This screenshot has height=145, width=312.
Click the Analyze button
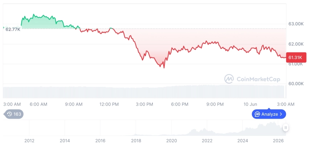[269, 114]
